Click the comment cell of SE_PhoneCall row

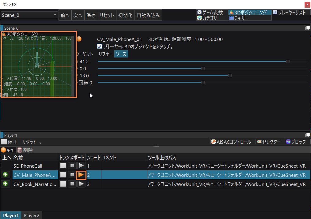(124, 166)
